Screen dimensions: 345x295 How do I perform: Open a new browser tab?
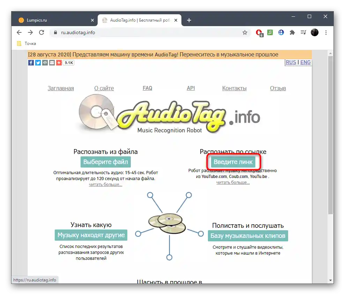(x=189, y=20)
